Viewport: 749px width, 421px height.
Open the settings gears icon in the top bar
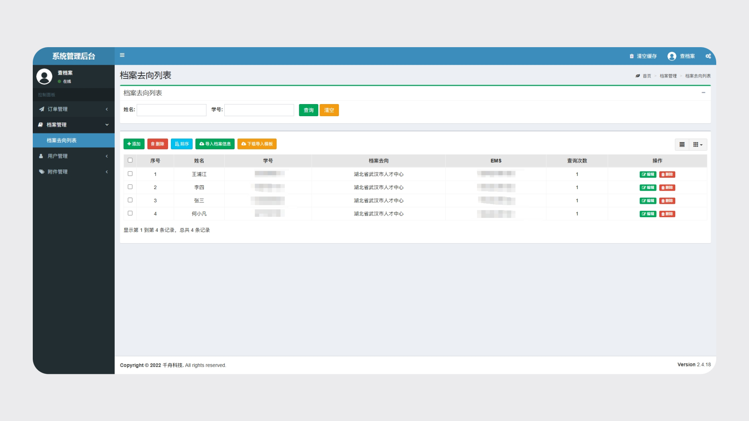[x=708, y=56]
